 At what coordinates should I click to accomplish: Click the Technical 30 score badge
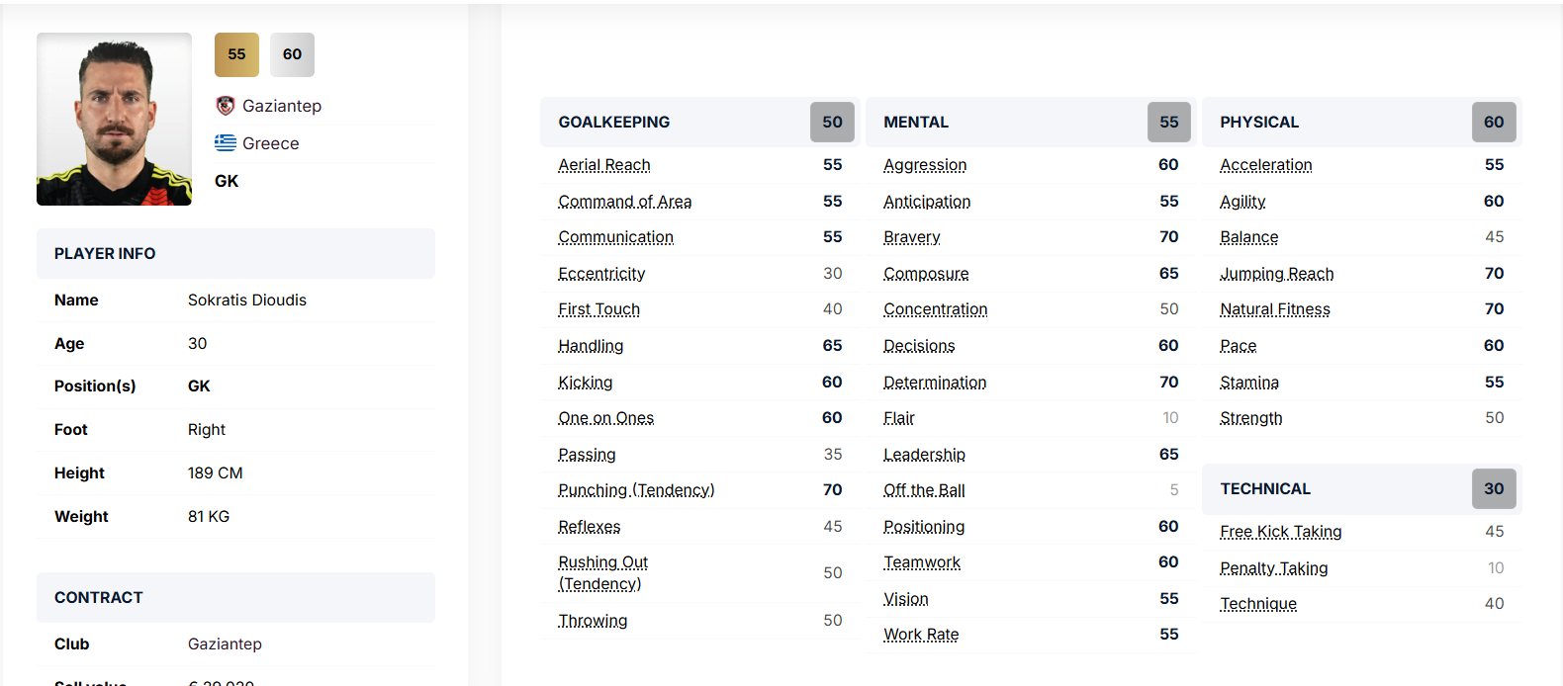click(x=1493, y=489)
